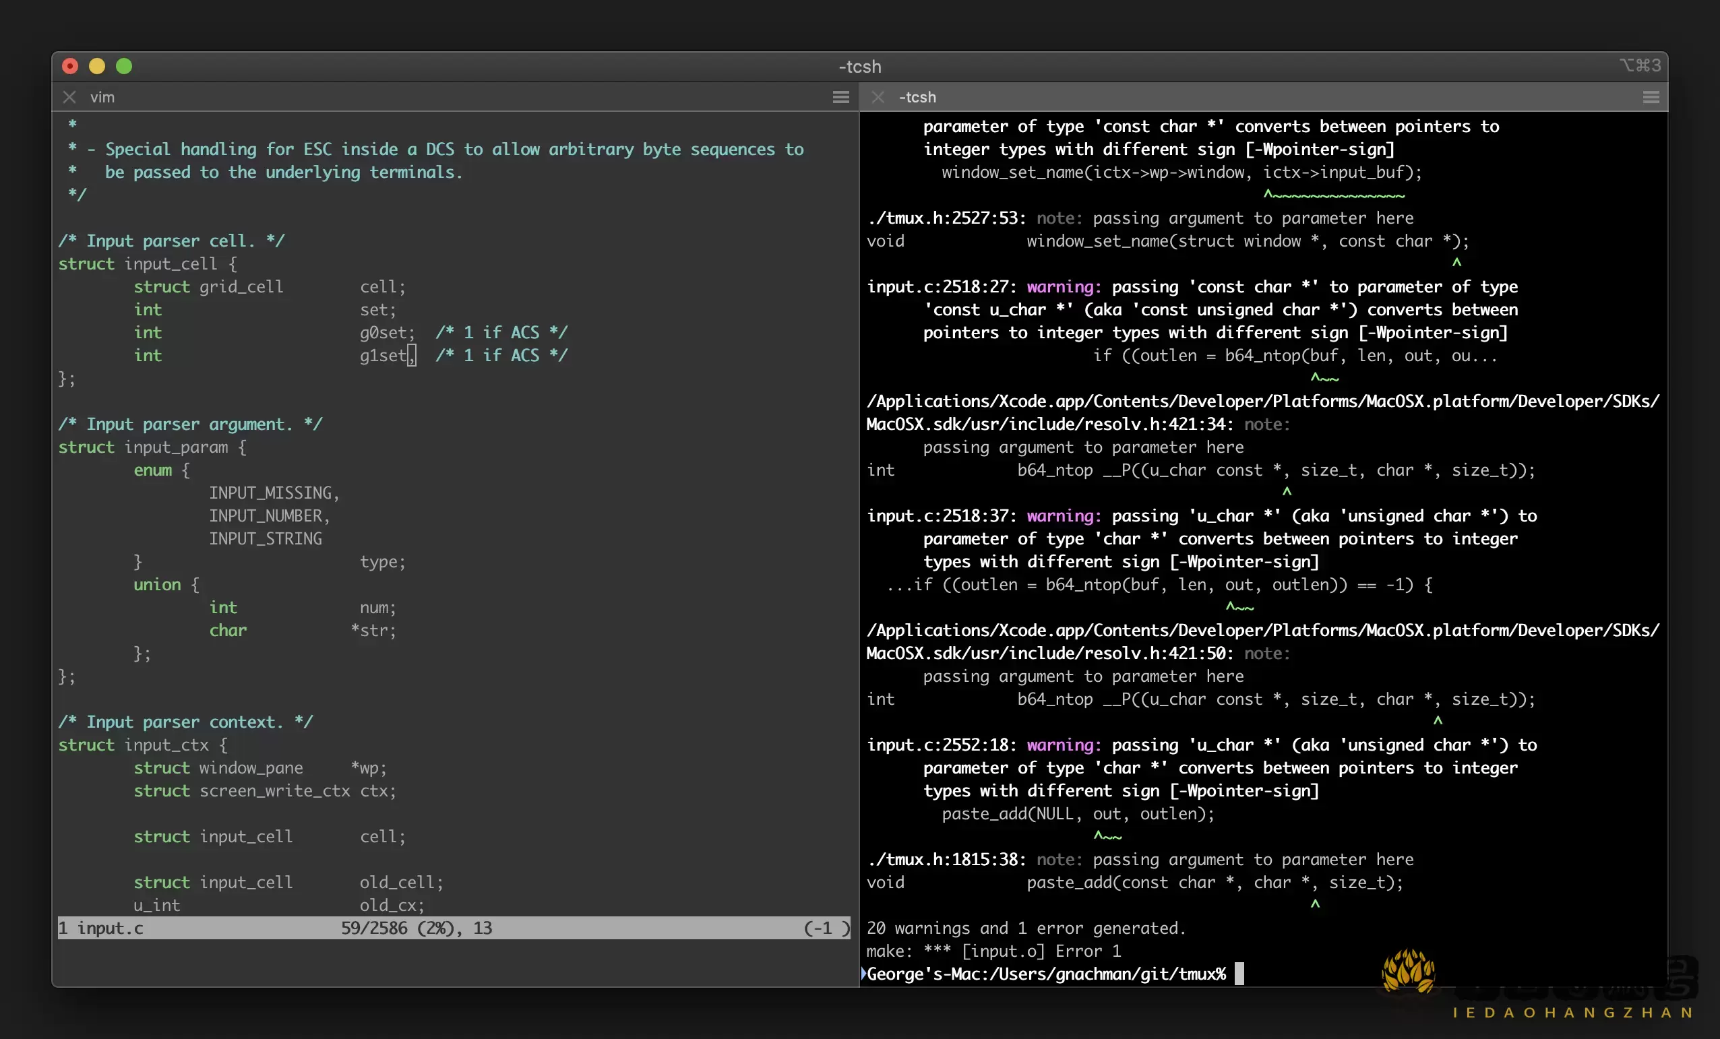Click 'struct input_cell {' line in vim
The image size is (1720, 1039).
pyautogui.click(x=148, y=263)
